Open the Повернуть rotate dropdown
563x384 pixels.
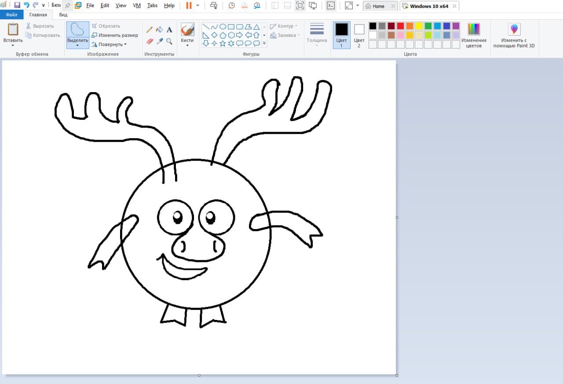(x=109, y=44)
